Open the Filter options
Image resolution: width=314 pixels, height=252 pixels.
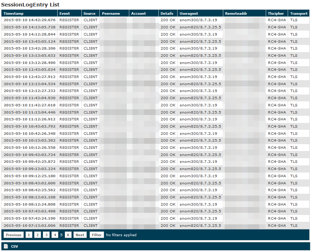[x=97, y=235]
